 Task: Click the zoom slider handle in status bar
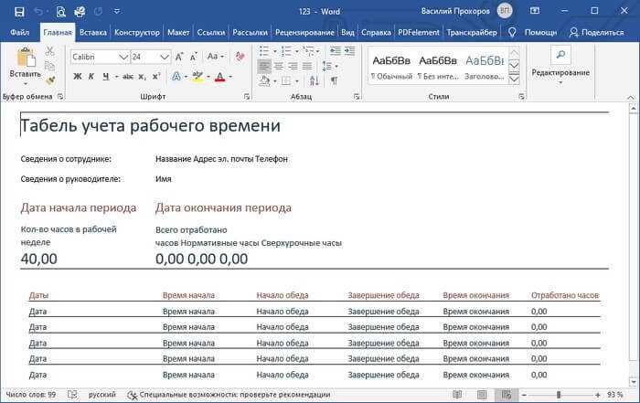pyautogui.click(x=559, y=395)
